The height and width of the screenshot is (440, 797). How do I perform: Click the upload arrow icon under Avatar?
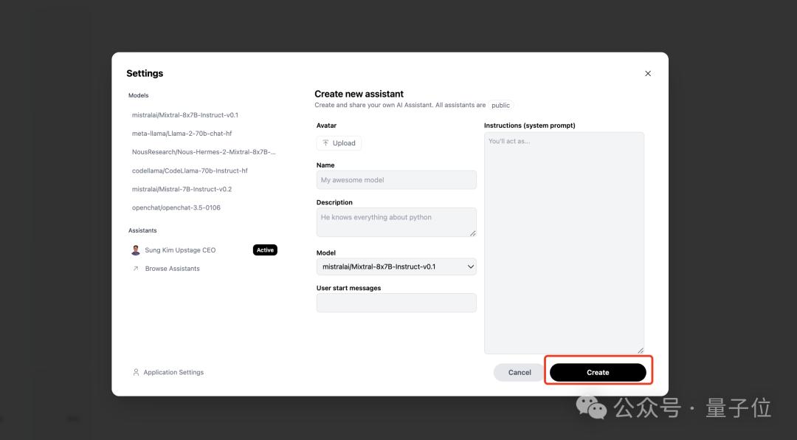coord(326,143)
